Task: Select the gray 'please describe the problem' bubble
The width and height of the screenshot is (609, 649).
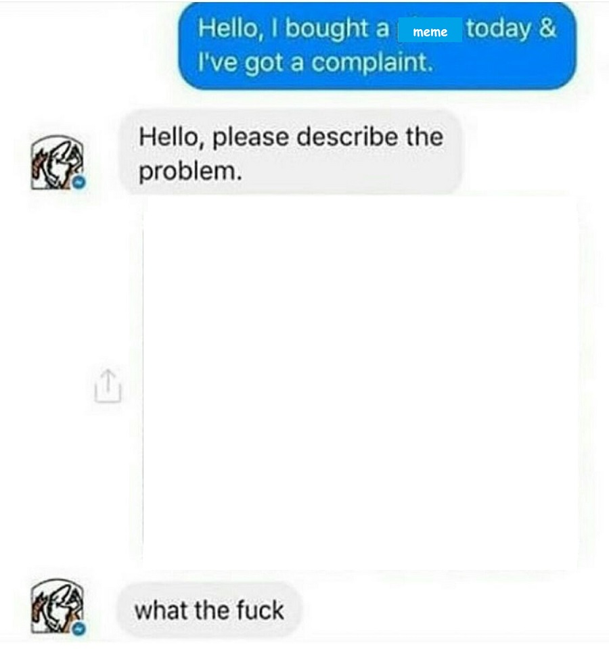Action: coord(290,152)
